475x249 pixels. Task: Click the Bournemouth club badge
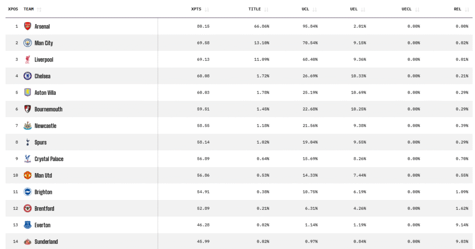(x=28, y=109)
